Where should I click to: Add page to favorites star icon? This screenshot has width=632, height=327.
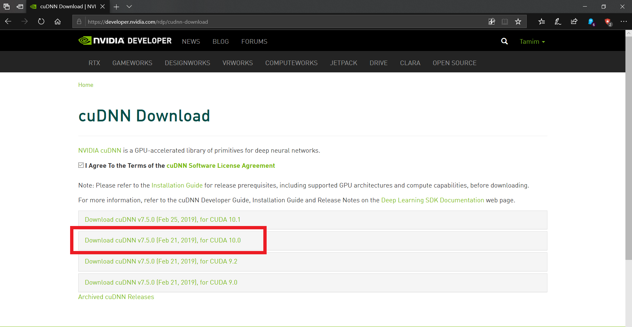tap(518, 22)
